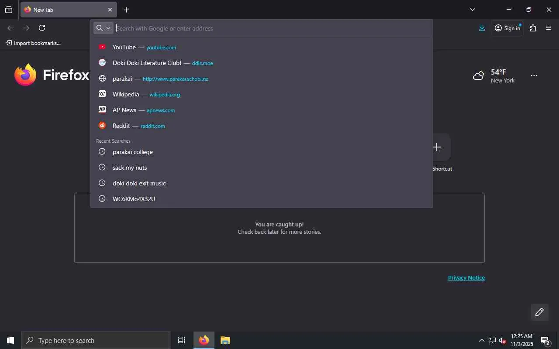Image resolution: width=559 pixels, height=349 pixels.
Task: Open File Explorer from the taskbar
Action: click(x=225, y=340)
